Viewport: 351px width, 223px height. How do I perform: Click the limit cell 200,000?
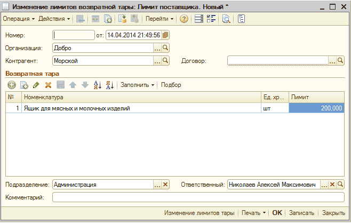coord(316,108)
